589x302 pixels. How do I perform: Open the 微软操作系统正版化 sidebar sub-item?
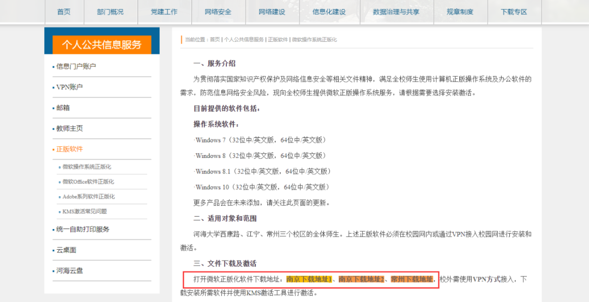pos(87,167)
